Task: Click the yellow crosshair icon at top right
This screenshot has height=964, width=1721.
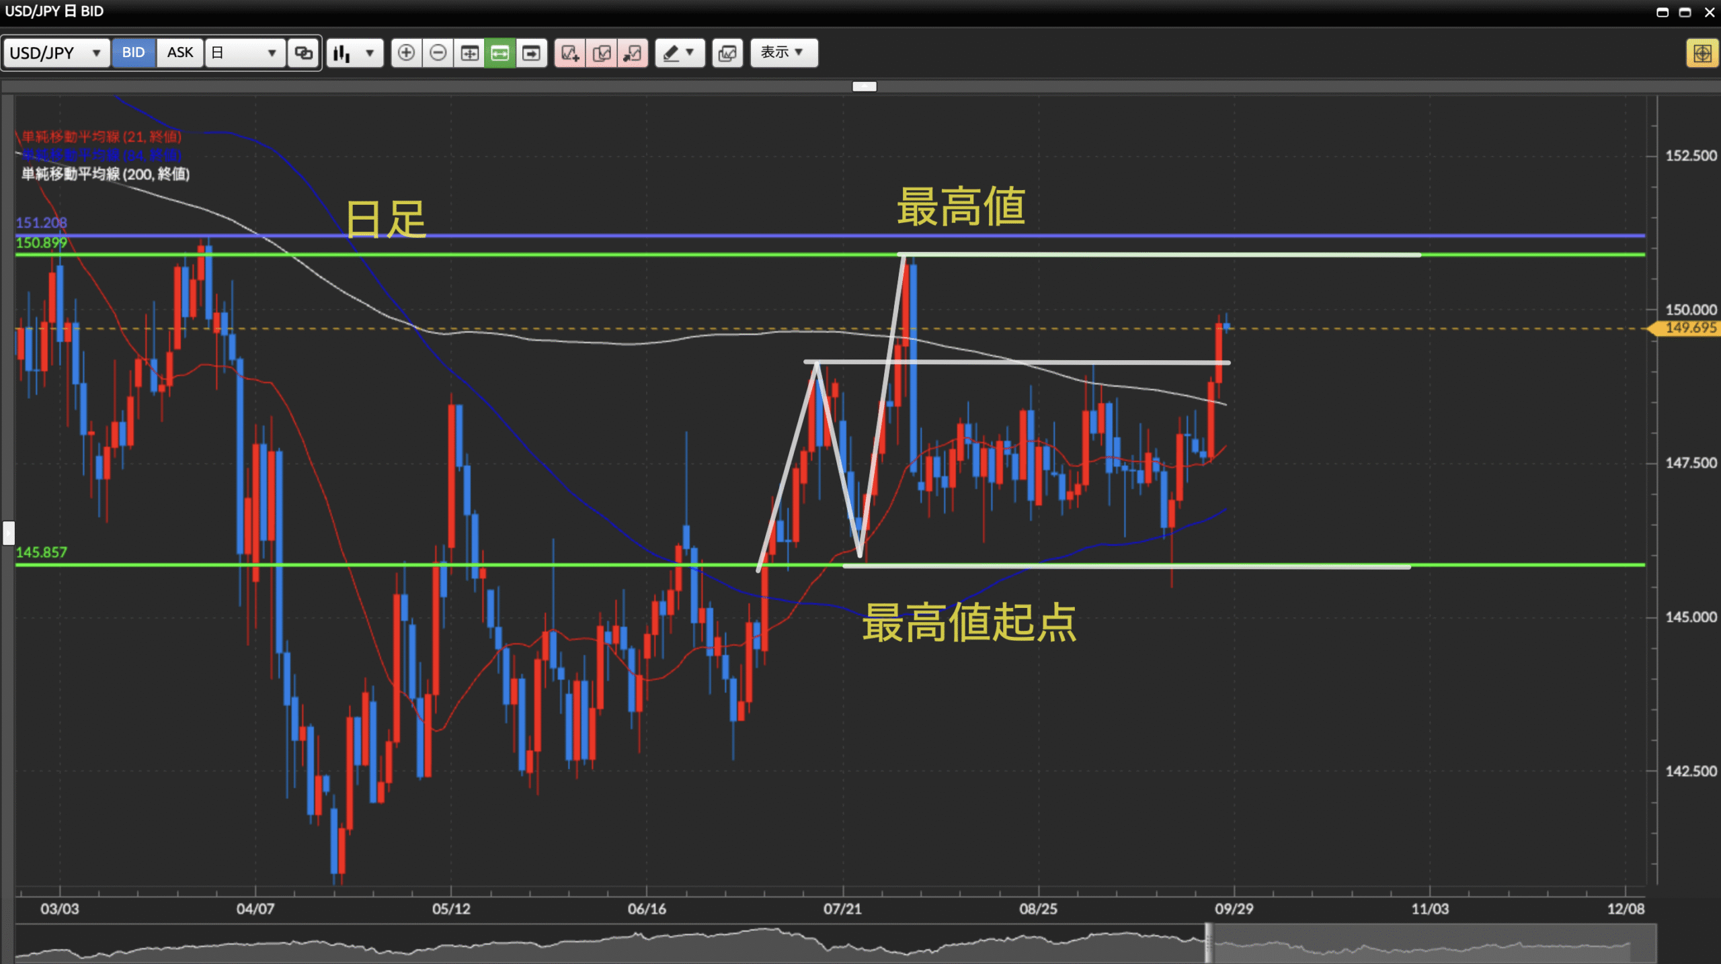Action: [x=1702, y=53]
